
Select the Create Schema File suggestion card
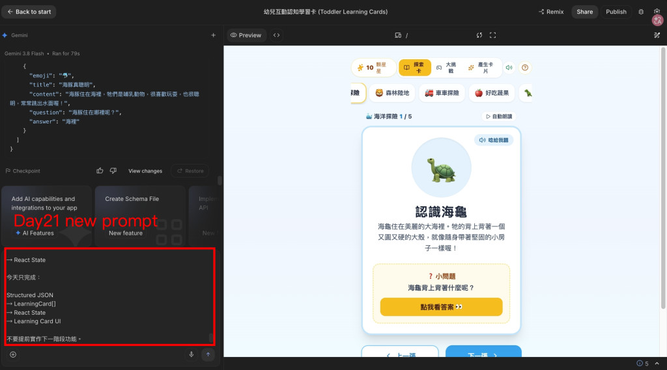tap(140, 216)
